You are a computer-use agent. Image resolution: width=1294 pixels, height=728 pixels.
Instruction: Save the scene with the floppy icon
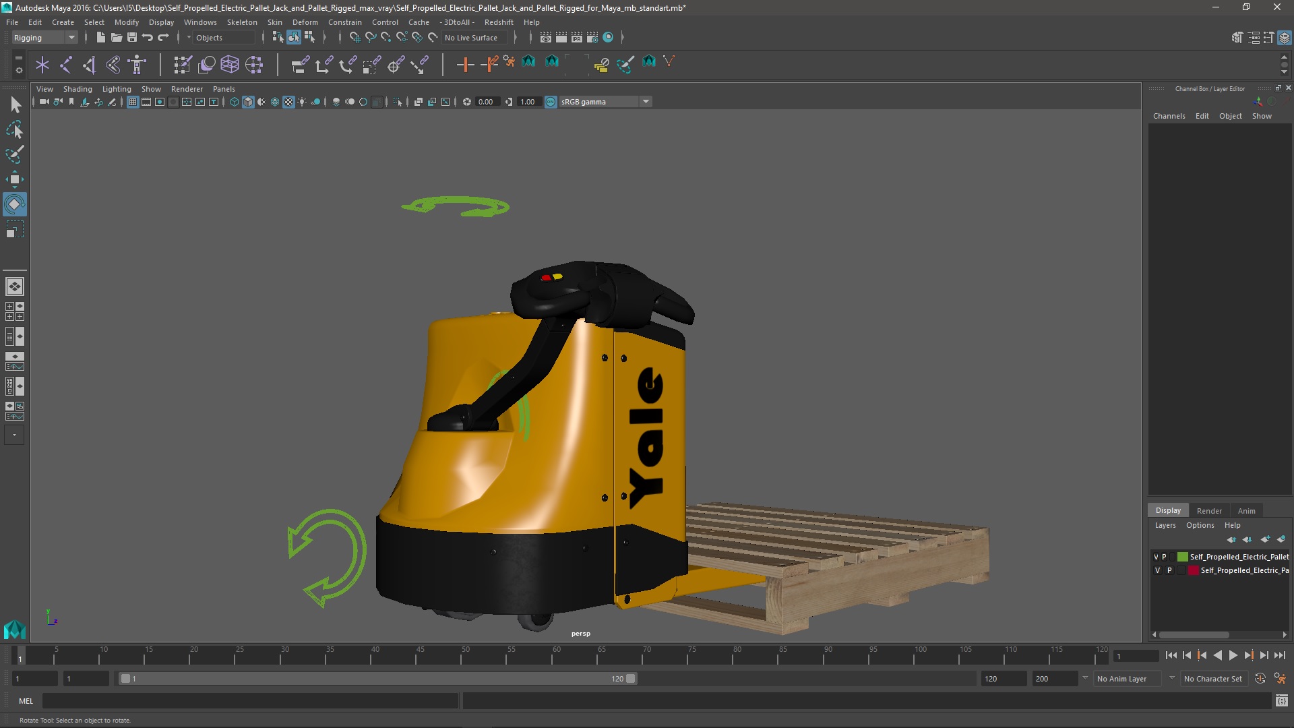pyautogui.click(x=132, y=38)
